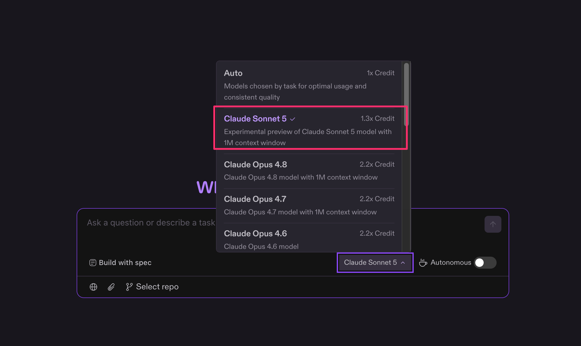Click the Autonomous label
The width and height of the screenshot is (581, 346).
(451, 263)
